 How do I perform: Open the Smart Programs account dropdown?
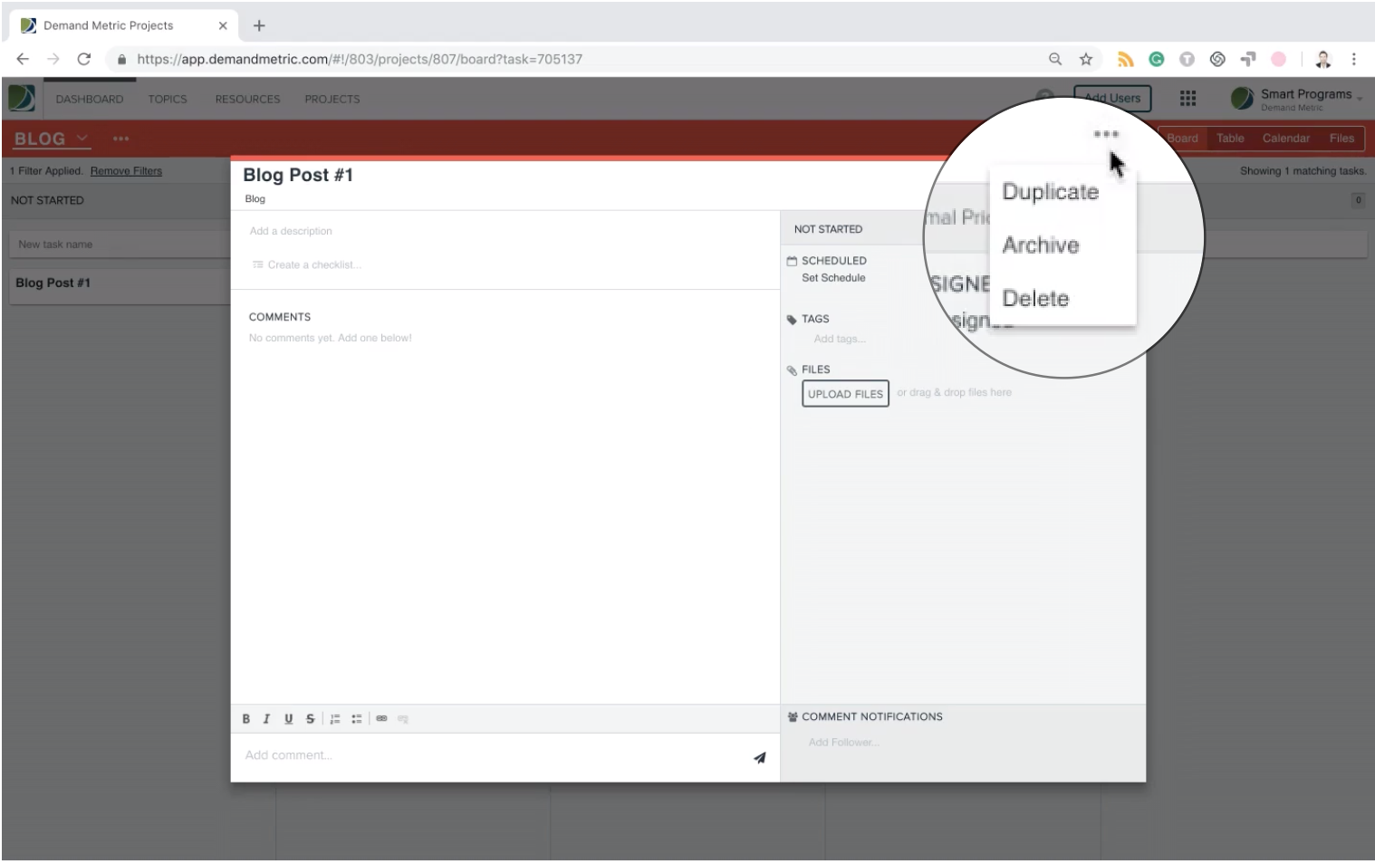tap(1297, 99)
